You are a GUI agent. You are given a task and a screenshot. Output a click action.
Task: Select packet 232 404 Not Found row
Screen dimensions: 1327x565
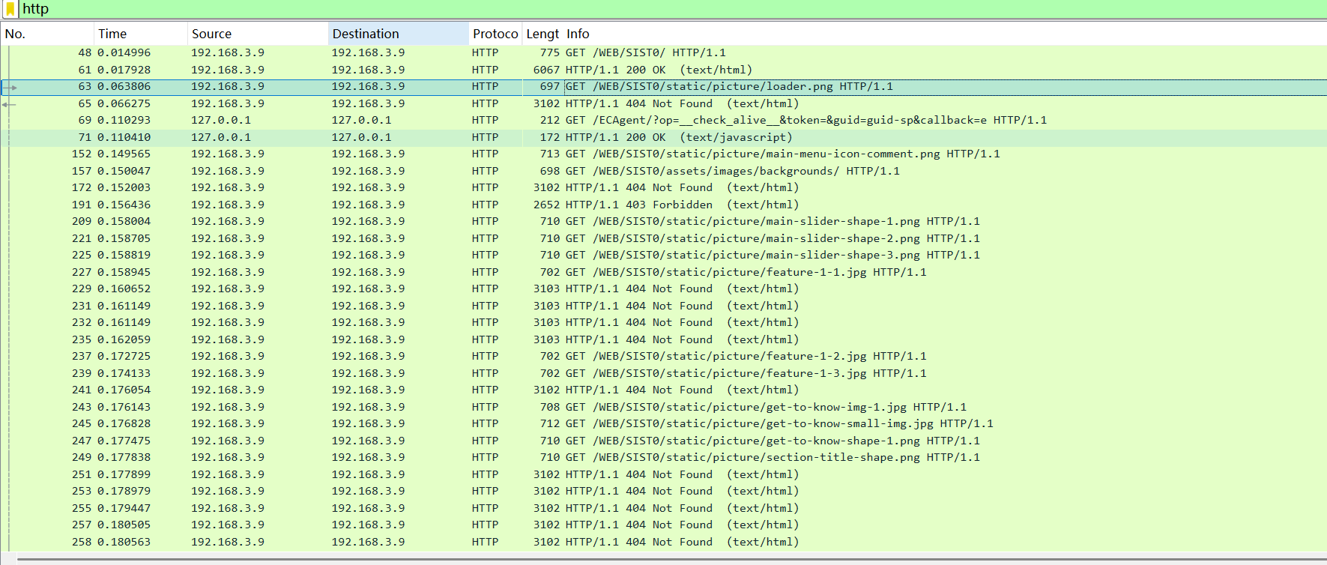(x=663, y=322)
